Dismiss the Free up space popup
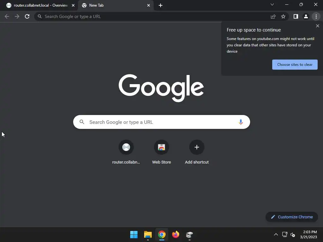The width and height of the screenshot is (323, 242). pos(318,26)
